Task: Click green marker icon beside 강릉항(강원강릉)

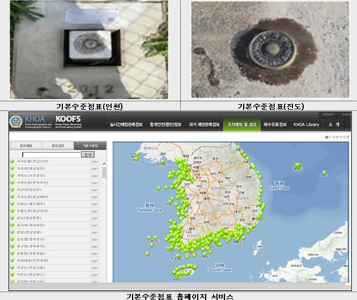Action: click(x=12, y=254)
